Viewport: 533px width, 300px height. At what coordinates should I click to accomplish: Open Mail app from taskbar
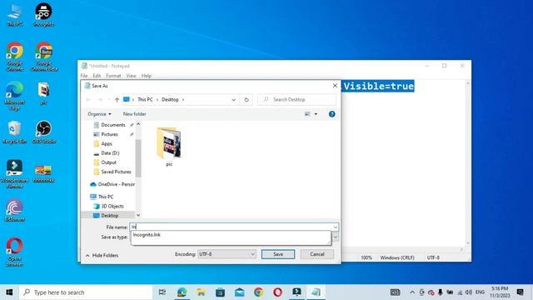click(x=239, y=292)
